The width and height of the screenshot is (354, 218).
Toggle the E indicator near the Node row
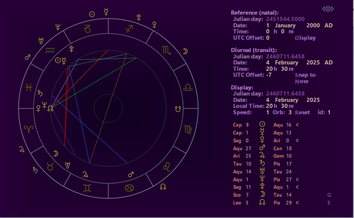pos(329,202)
